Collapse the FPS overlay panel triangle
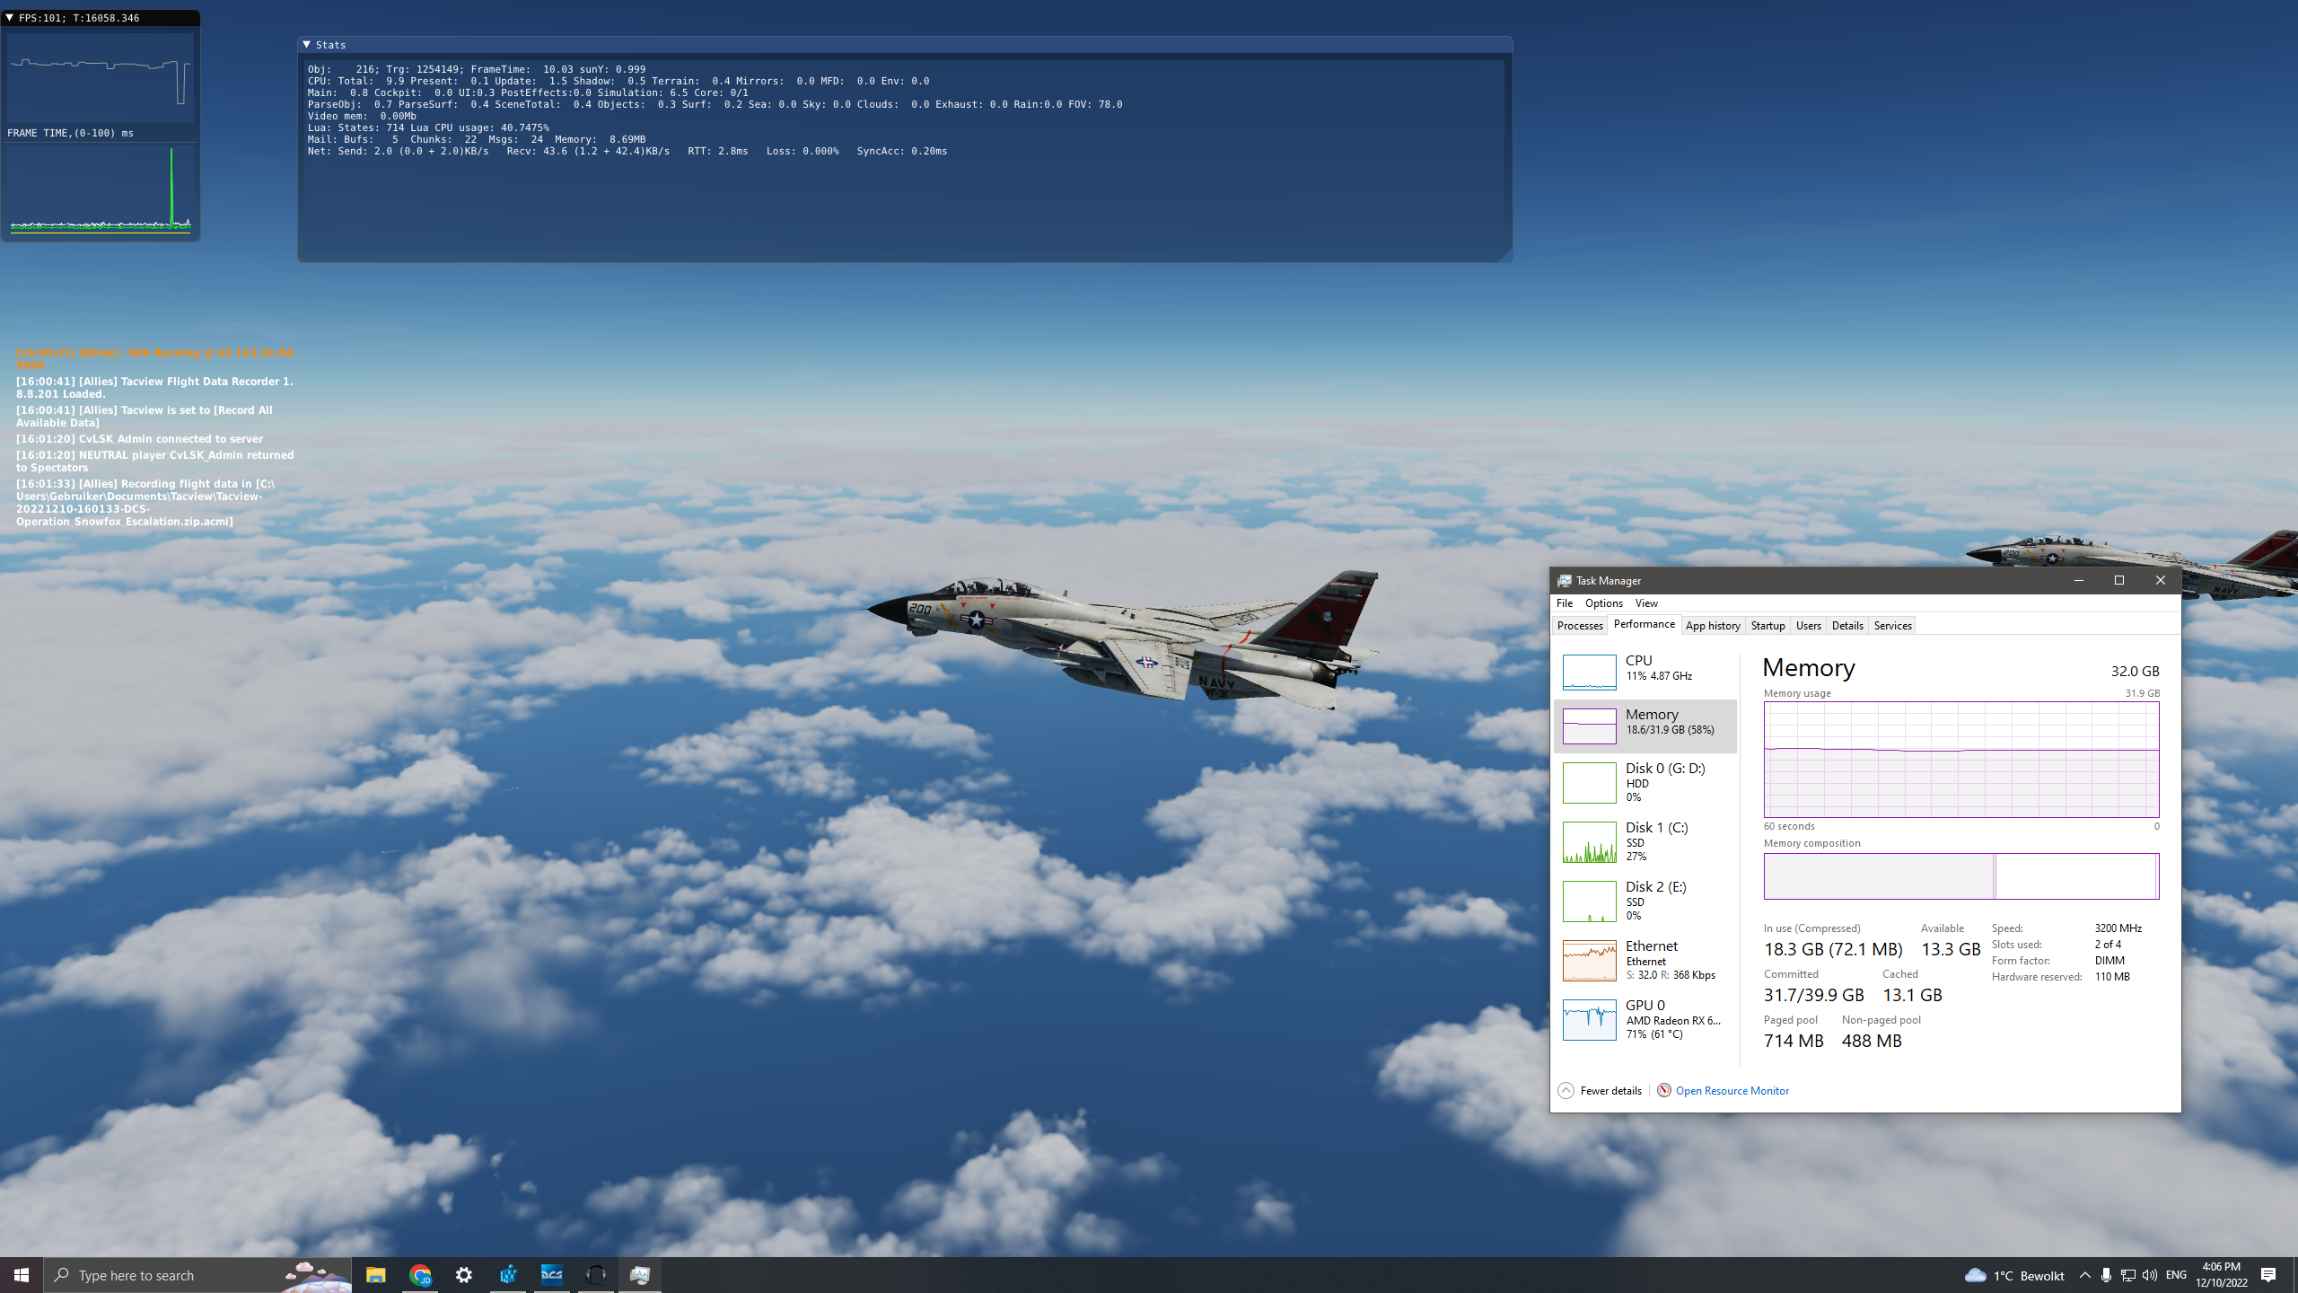 click(10, 17)
